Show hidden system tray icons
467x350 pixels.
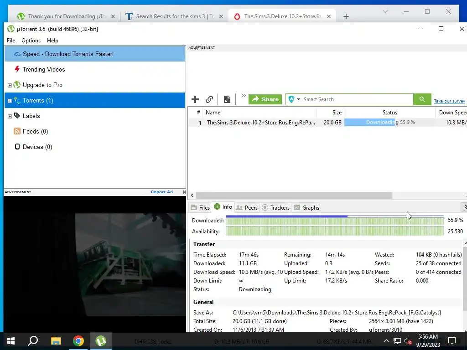(386, 341)
